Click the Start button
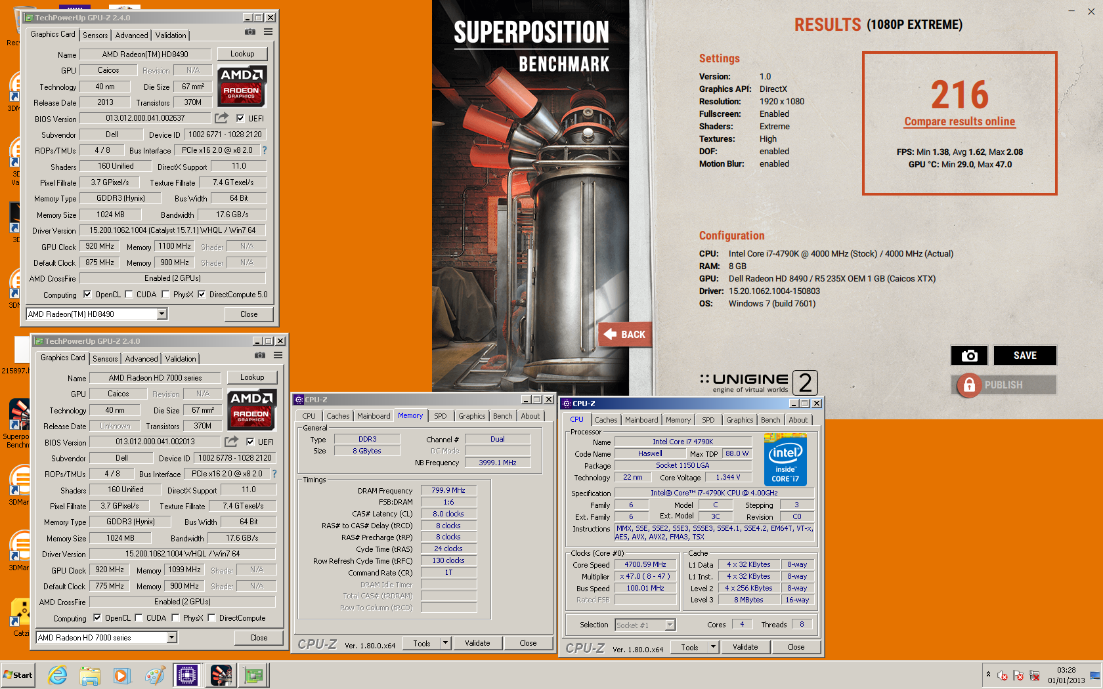Screen dimensions: 1103x689 coord(18,675)
